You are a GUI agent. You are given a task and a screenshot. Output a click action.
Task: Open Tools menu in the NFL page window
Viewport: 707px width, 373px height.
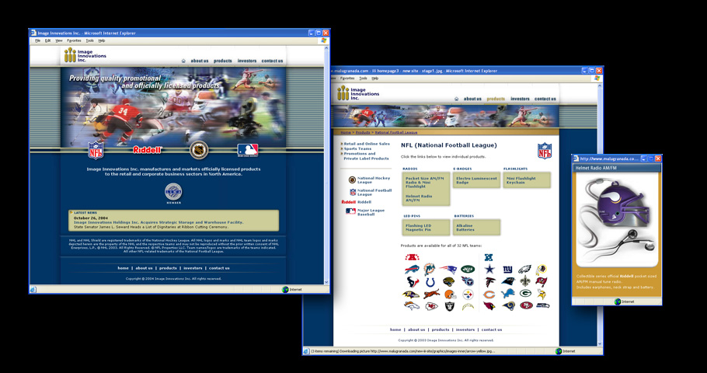(x=363, y=78)
